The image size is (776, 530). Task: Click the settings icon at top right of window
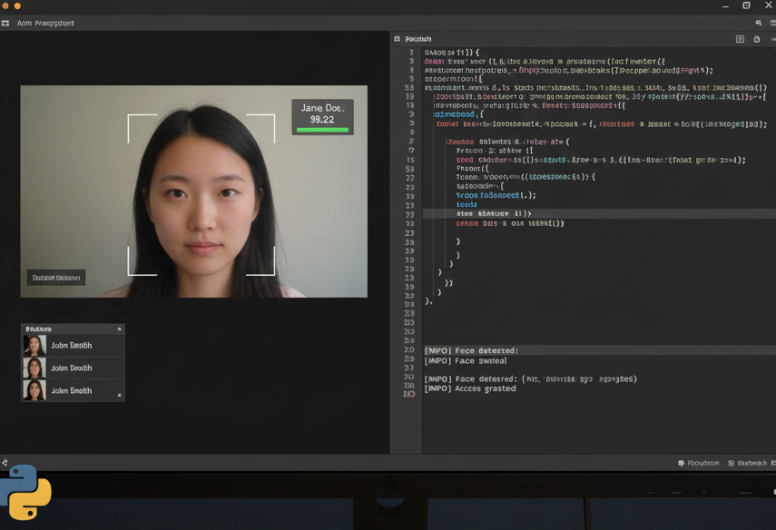pos(759,23)
